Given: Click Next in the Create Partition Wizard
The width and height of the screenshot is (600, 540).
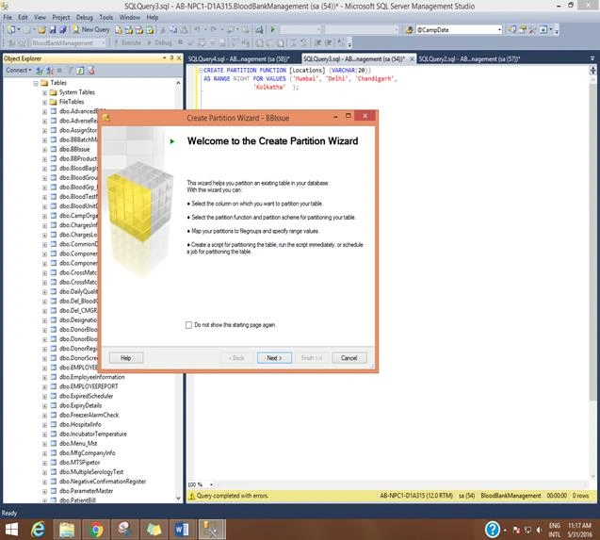Looking at the screenshot, I should pyautogui.click(x=274, y=358).
